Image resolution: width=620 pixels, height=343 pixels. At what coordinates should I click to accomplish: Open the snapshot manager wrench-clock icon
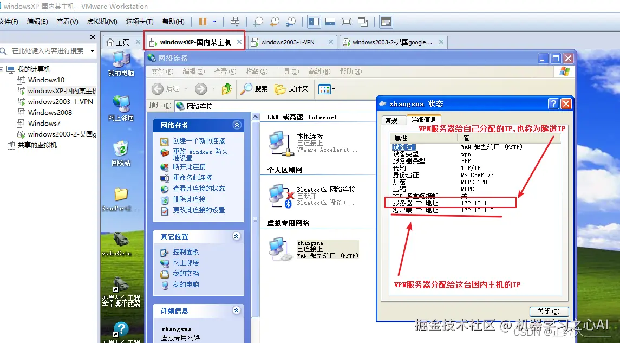tap(291, 21)
